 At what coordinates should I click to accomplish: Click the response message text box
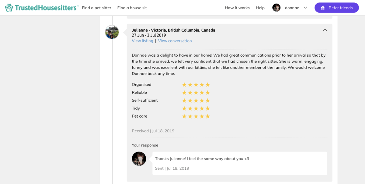[240, 163]
